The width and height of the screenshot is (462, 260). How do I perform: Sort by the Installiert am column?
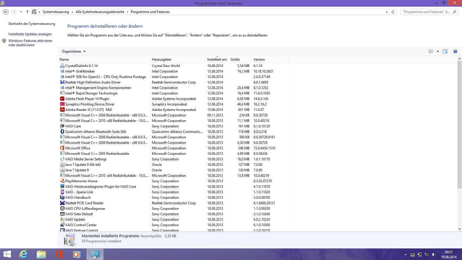pyautogui.click(x=217, y=60)
